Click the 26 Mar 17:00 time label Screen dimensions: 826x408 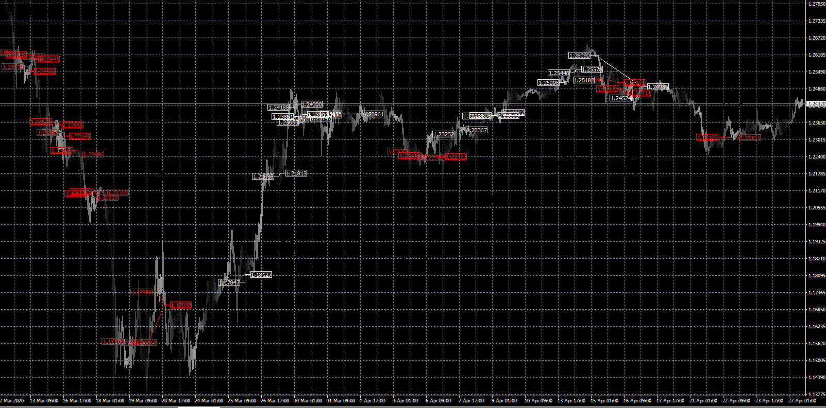click(x=275, y=400)
